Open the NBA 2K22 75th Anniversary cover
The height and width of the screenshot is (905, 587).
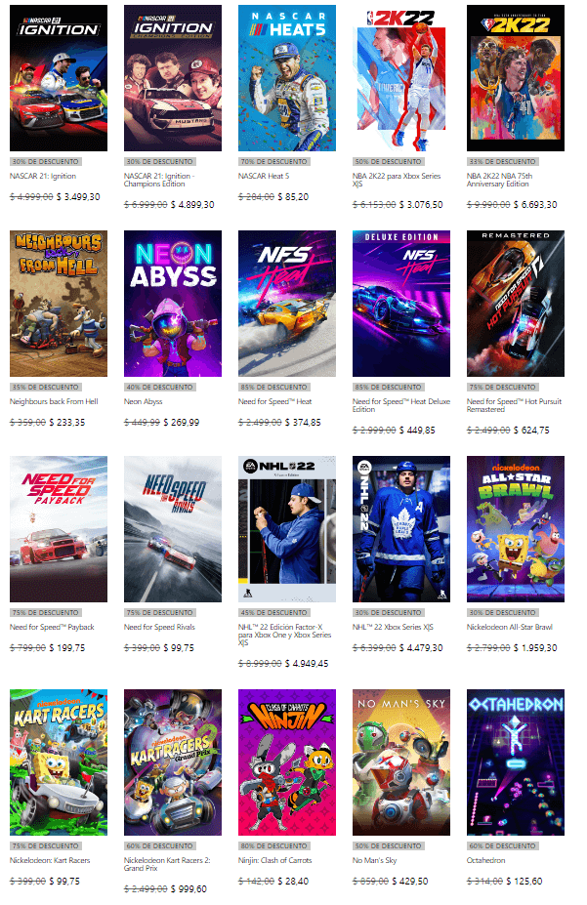coord(516,78)
